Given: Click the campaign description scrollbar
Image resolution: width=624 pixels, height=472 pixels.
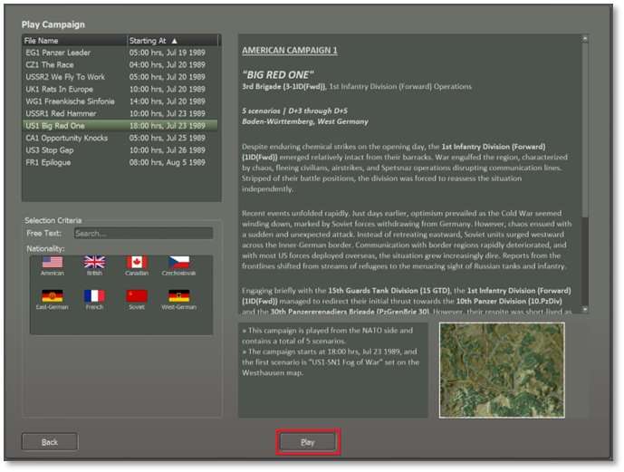Looking at the screenshot, I should (584, 136).
